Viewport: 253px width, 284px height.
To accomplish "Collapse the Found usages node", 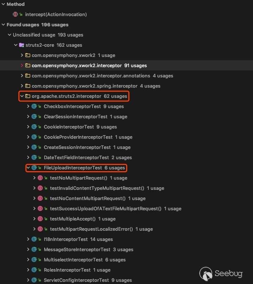I will [3, 25].
